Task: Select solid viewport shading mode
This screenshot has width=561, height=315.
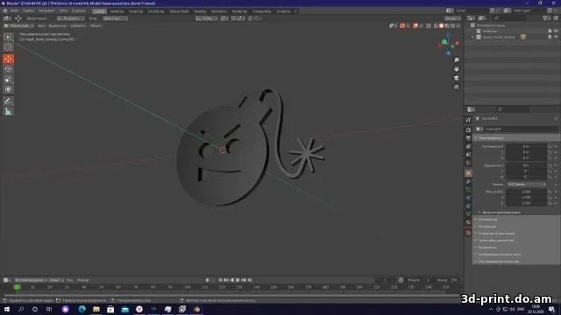Action: click(441, 25)
